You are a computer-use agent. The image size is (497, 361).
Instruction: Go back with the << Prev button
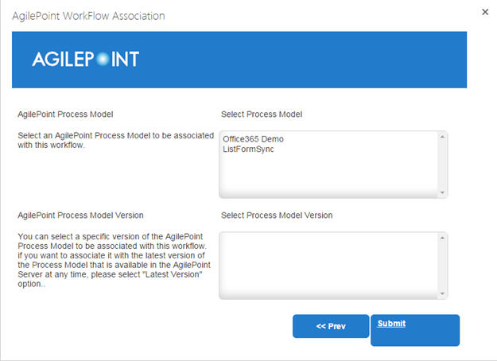(331, 326)
